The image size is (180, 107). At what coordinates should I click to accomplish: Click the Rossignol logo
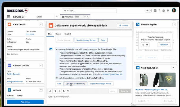click(x=17, y=11)
